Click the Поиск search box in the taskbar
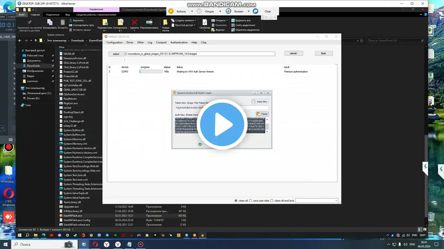 click(x=44, y=244)
